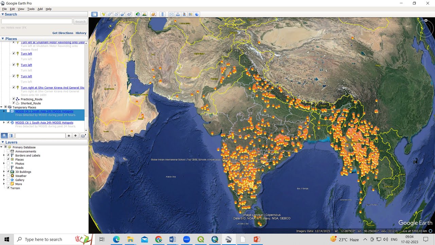
Task: Enable the Photos layer checkbox
Action: click(x=8, y=164)
